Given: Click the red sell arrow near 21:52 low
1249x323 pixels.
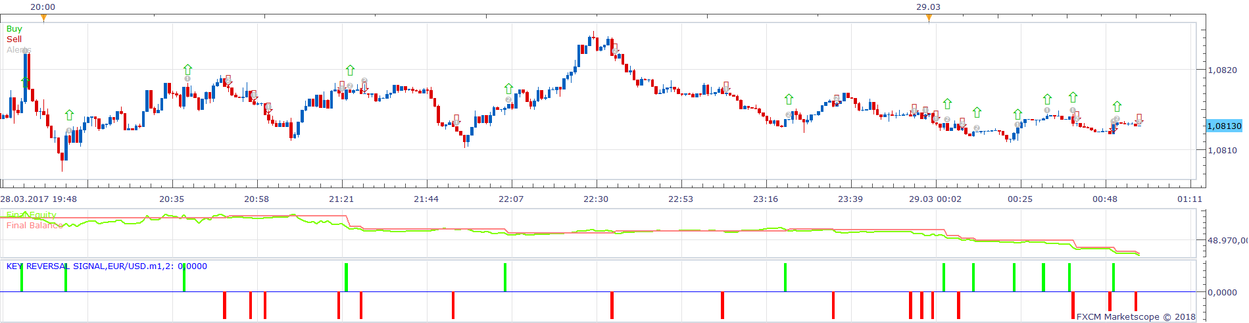Looking at the screenshot, I should tap(456, 119).
